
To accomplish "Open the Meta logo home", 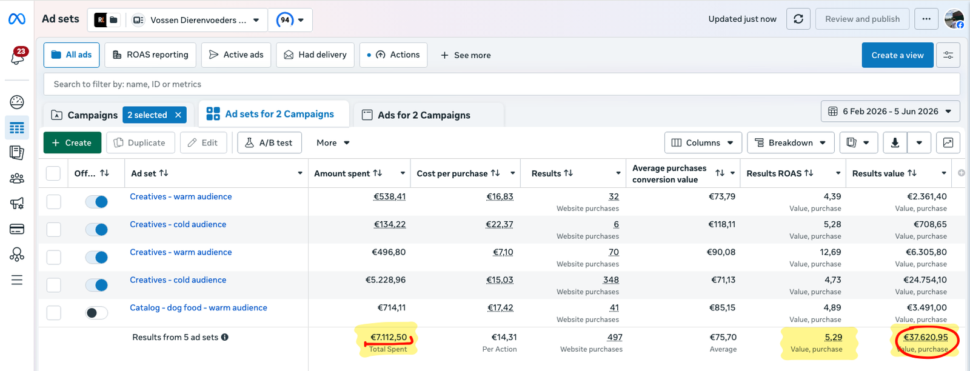I will click(x=17, y=19).
